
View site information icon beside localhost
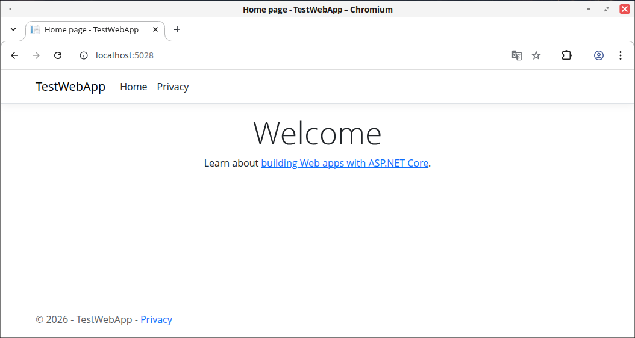click(x=83, y=55)
